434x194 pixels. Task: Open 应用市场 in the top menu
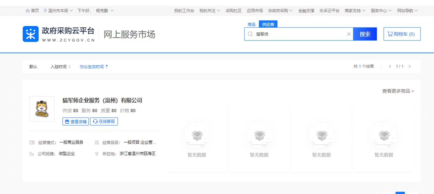coord(255,11)
